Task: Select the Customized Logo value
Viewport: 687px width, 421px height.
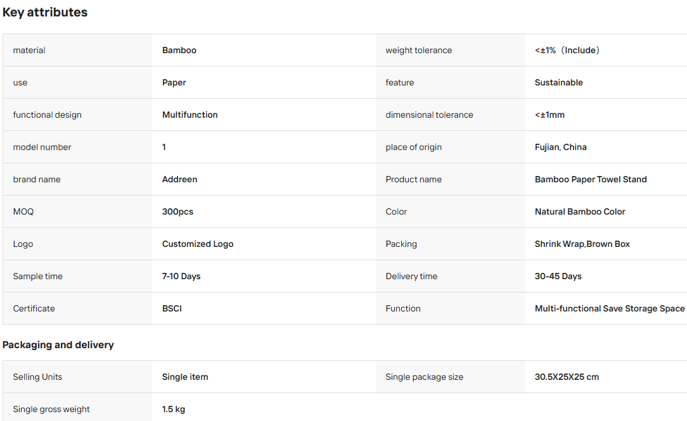Action: [198, 244]
